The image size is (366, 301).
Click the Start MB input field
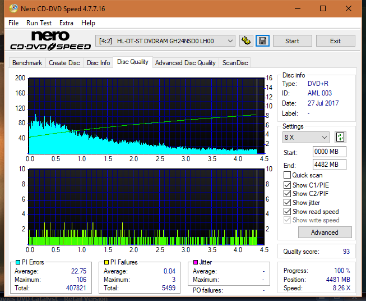click(x=329, y=152)
